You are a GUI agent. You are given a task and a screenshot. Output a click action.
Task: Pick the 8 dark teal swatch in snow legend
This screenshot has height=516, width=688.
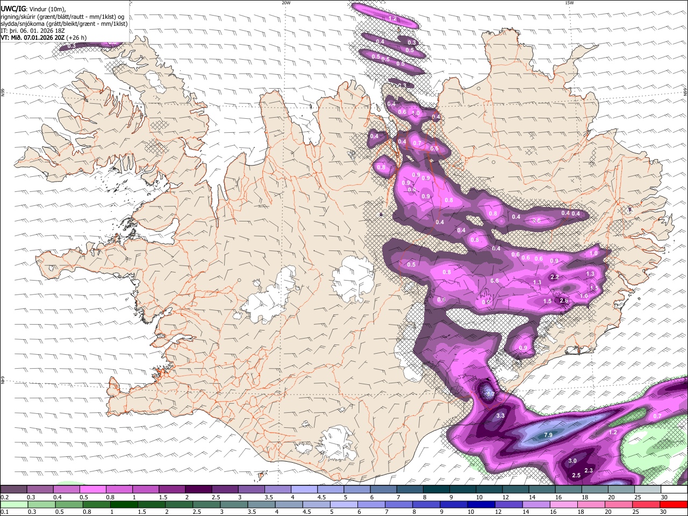[436, 489]
